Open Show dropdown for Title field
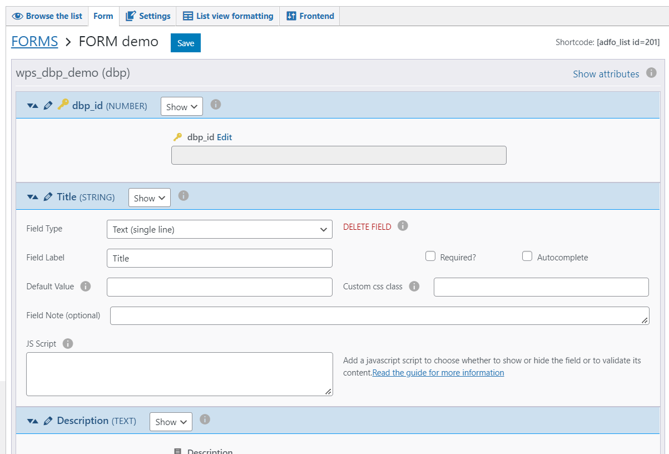Viewport: 669px width, 454px height. pos(150,198)
